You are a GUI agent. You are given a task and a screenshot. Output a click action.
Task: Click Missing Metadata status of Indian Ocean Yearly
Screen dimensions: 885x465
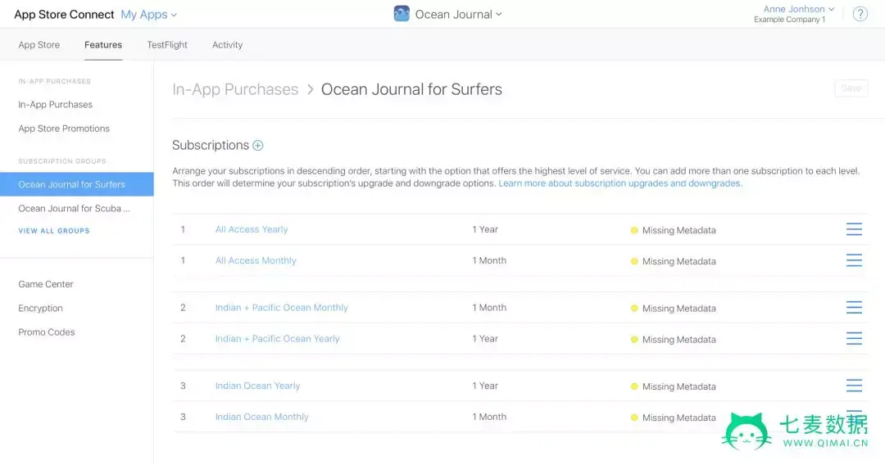(x=674, y=386)
